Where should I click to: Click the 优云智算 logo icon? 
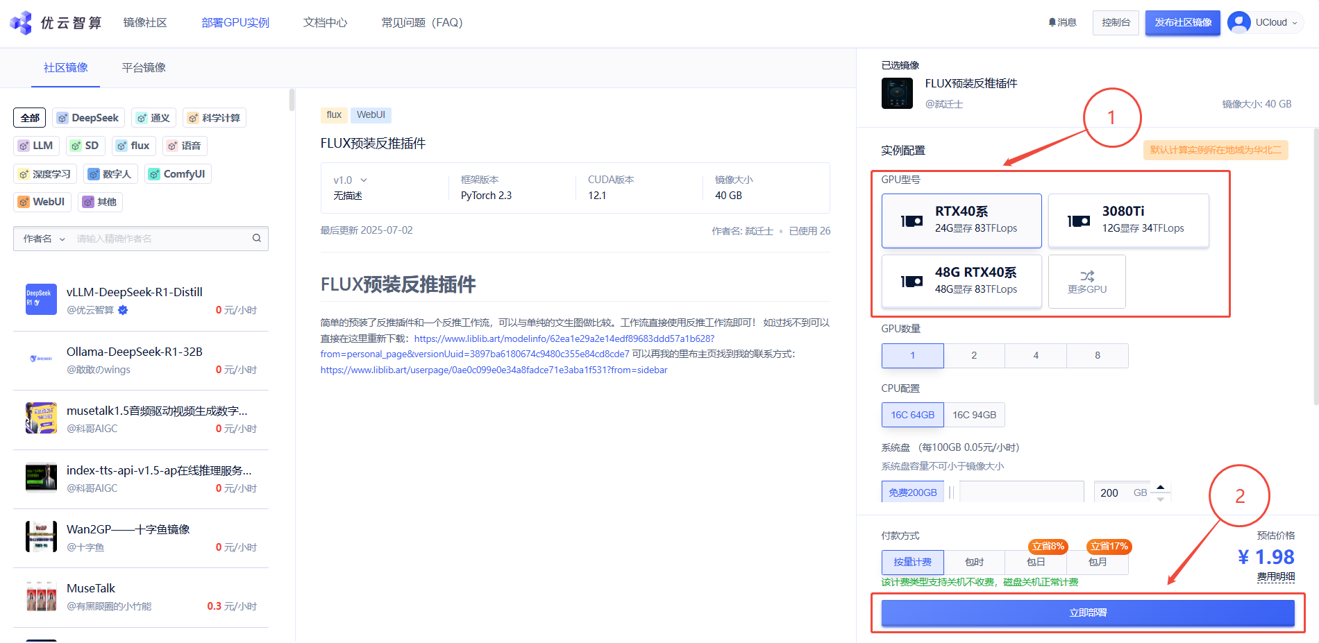click(x=21, y=23)
